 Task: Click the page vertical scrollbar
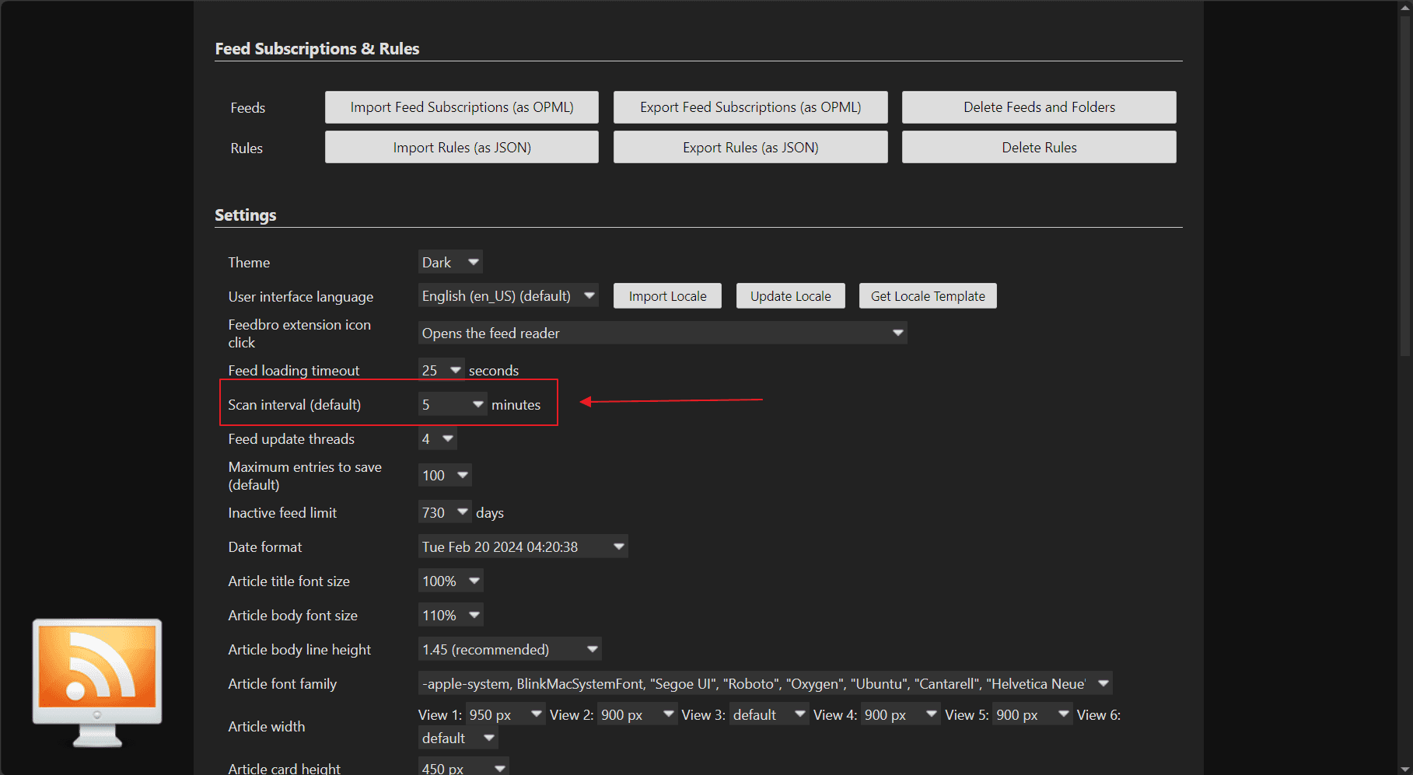point(1405,187)
